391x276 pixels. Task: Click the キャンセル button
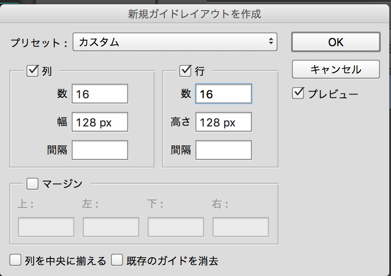pos(336,69)
